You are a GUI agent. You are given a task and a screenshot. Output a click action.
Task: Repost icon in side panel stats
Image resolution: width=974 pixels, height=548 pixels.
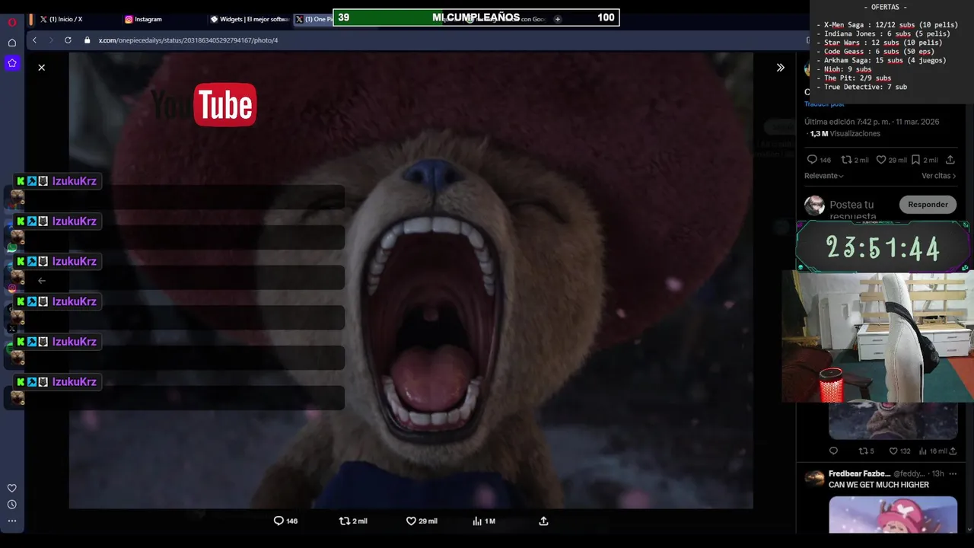(846, 160)
